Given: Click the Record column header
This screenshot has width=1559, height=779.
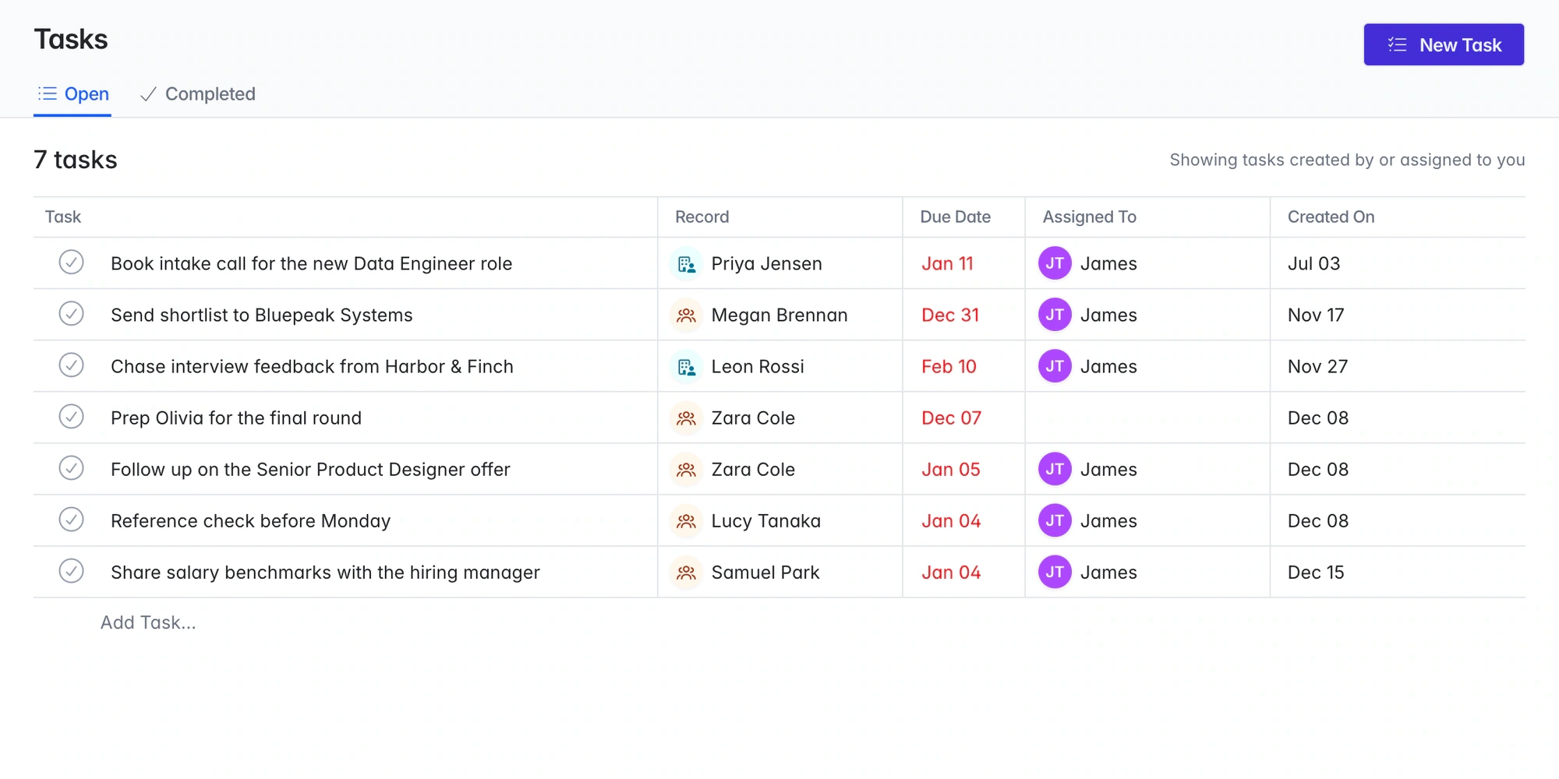Looking at the screenshot, I should click(x=702, y=217).
